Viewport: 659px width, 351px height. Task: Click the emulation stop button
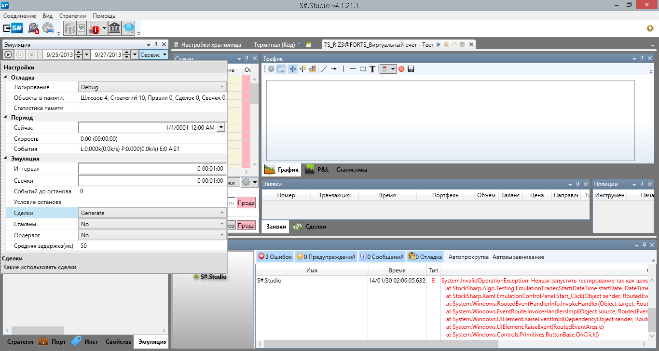31,54
